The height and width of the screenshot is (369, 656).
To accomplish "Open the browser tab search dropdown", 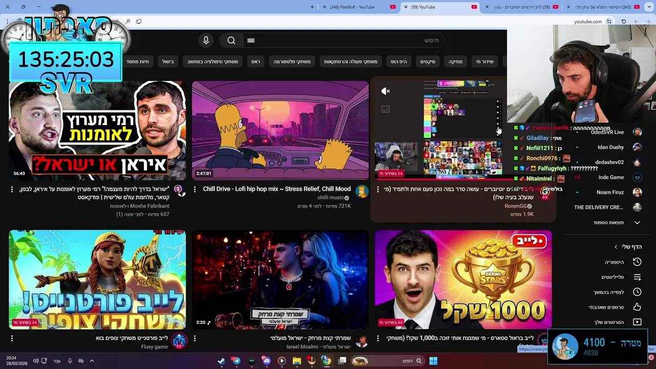I will pyautogui.click(x=650, y=7).
